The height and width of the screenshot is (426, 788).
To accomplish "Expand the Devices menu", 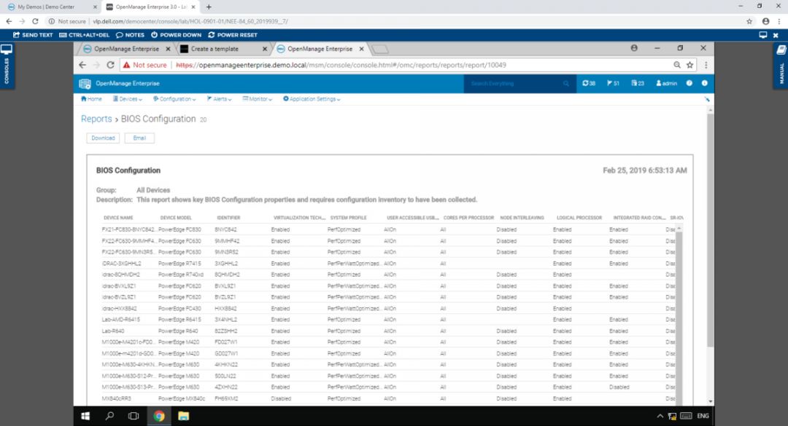I will pos(128,99).
